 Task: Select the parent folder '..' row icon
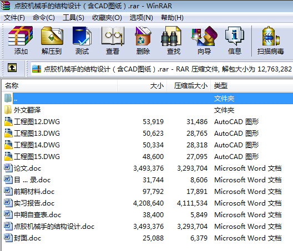(8, 98)
